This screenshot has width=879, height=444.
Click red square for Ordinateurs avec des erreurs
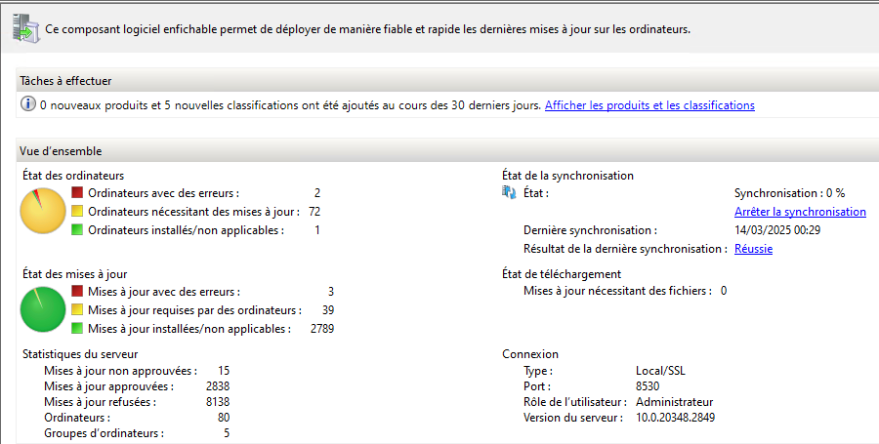pos(78,193)
